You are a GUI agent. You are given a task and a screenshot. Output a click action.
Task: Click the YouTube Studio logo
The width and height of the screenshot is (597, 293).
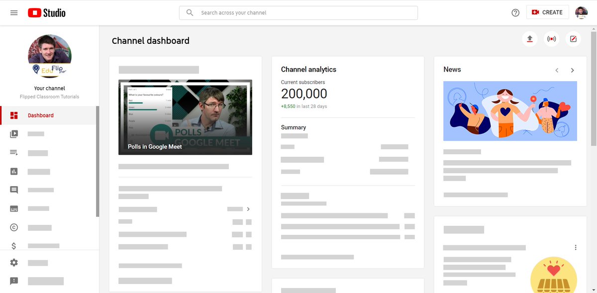tap(46, 13)
